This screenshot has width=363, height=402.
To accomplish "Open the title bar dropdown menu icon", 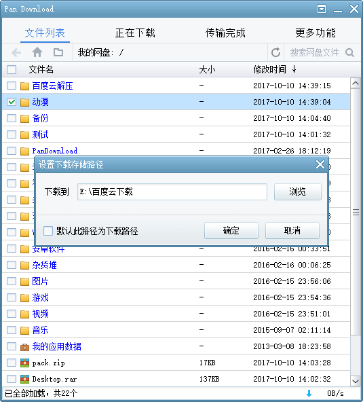I will pos(322,9).
